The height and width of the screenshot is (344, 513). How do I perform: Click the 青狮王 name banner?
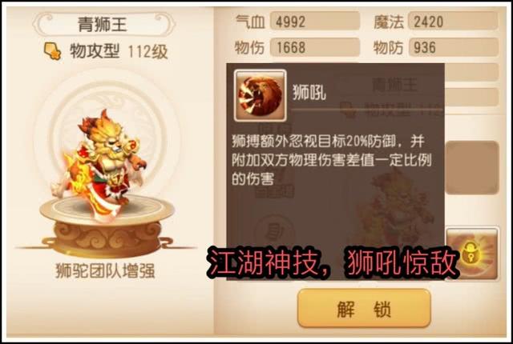(103, 24)
